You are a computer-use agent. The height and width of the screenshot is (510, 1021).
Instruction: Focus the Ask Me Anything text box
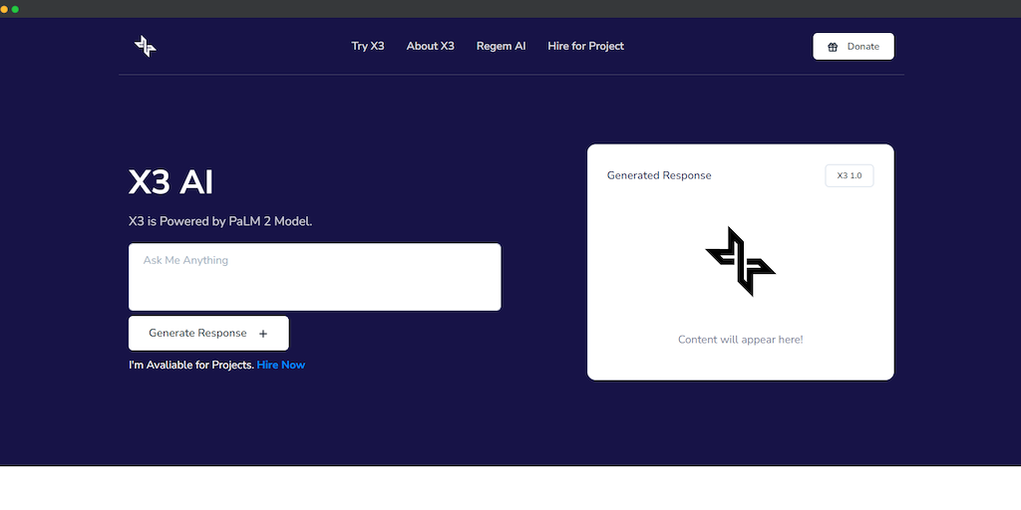tap(314, 277)
